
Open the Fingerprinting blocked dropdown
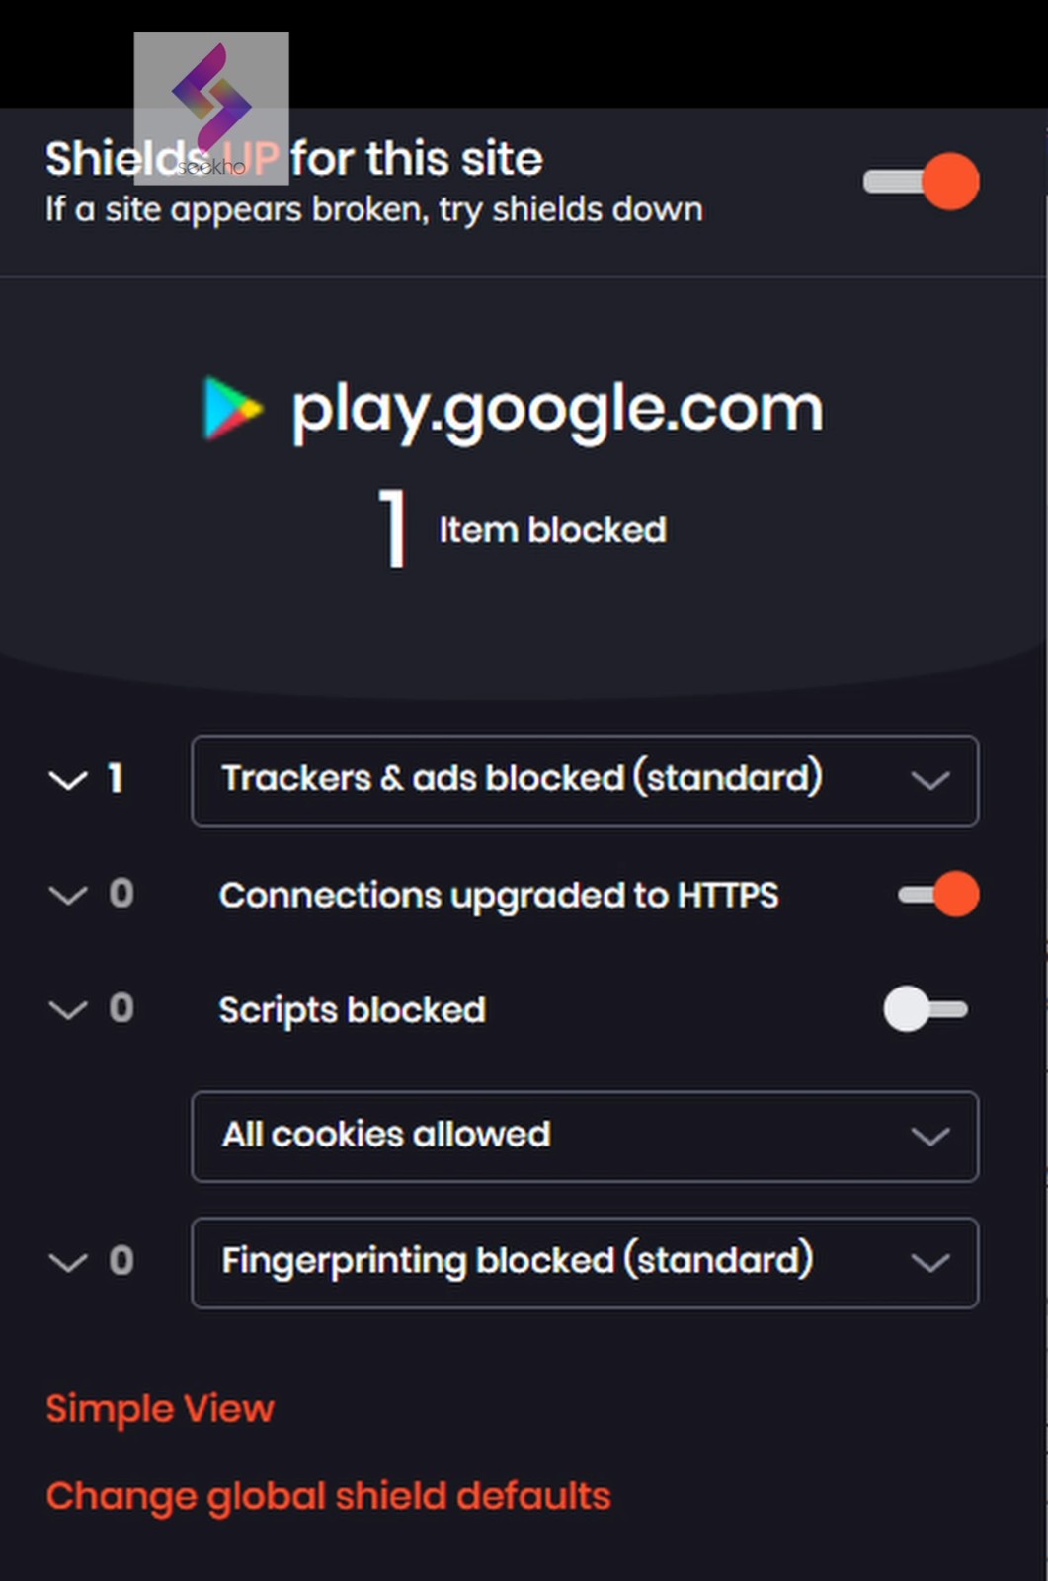pyautogui.click(x=585, y=1263)
